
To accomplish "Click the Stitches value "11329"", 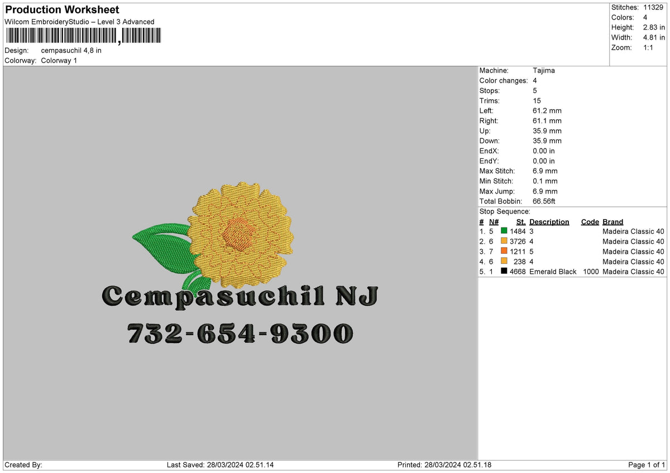I will click(654, 7).
